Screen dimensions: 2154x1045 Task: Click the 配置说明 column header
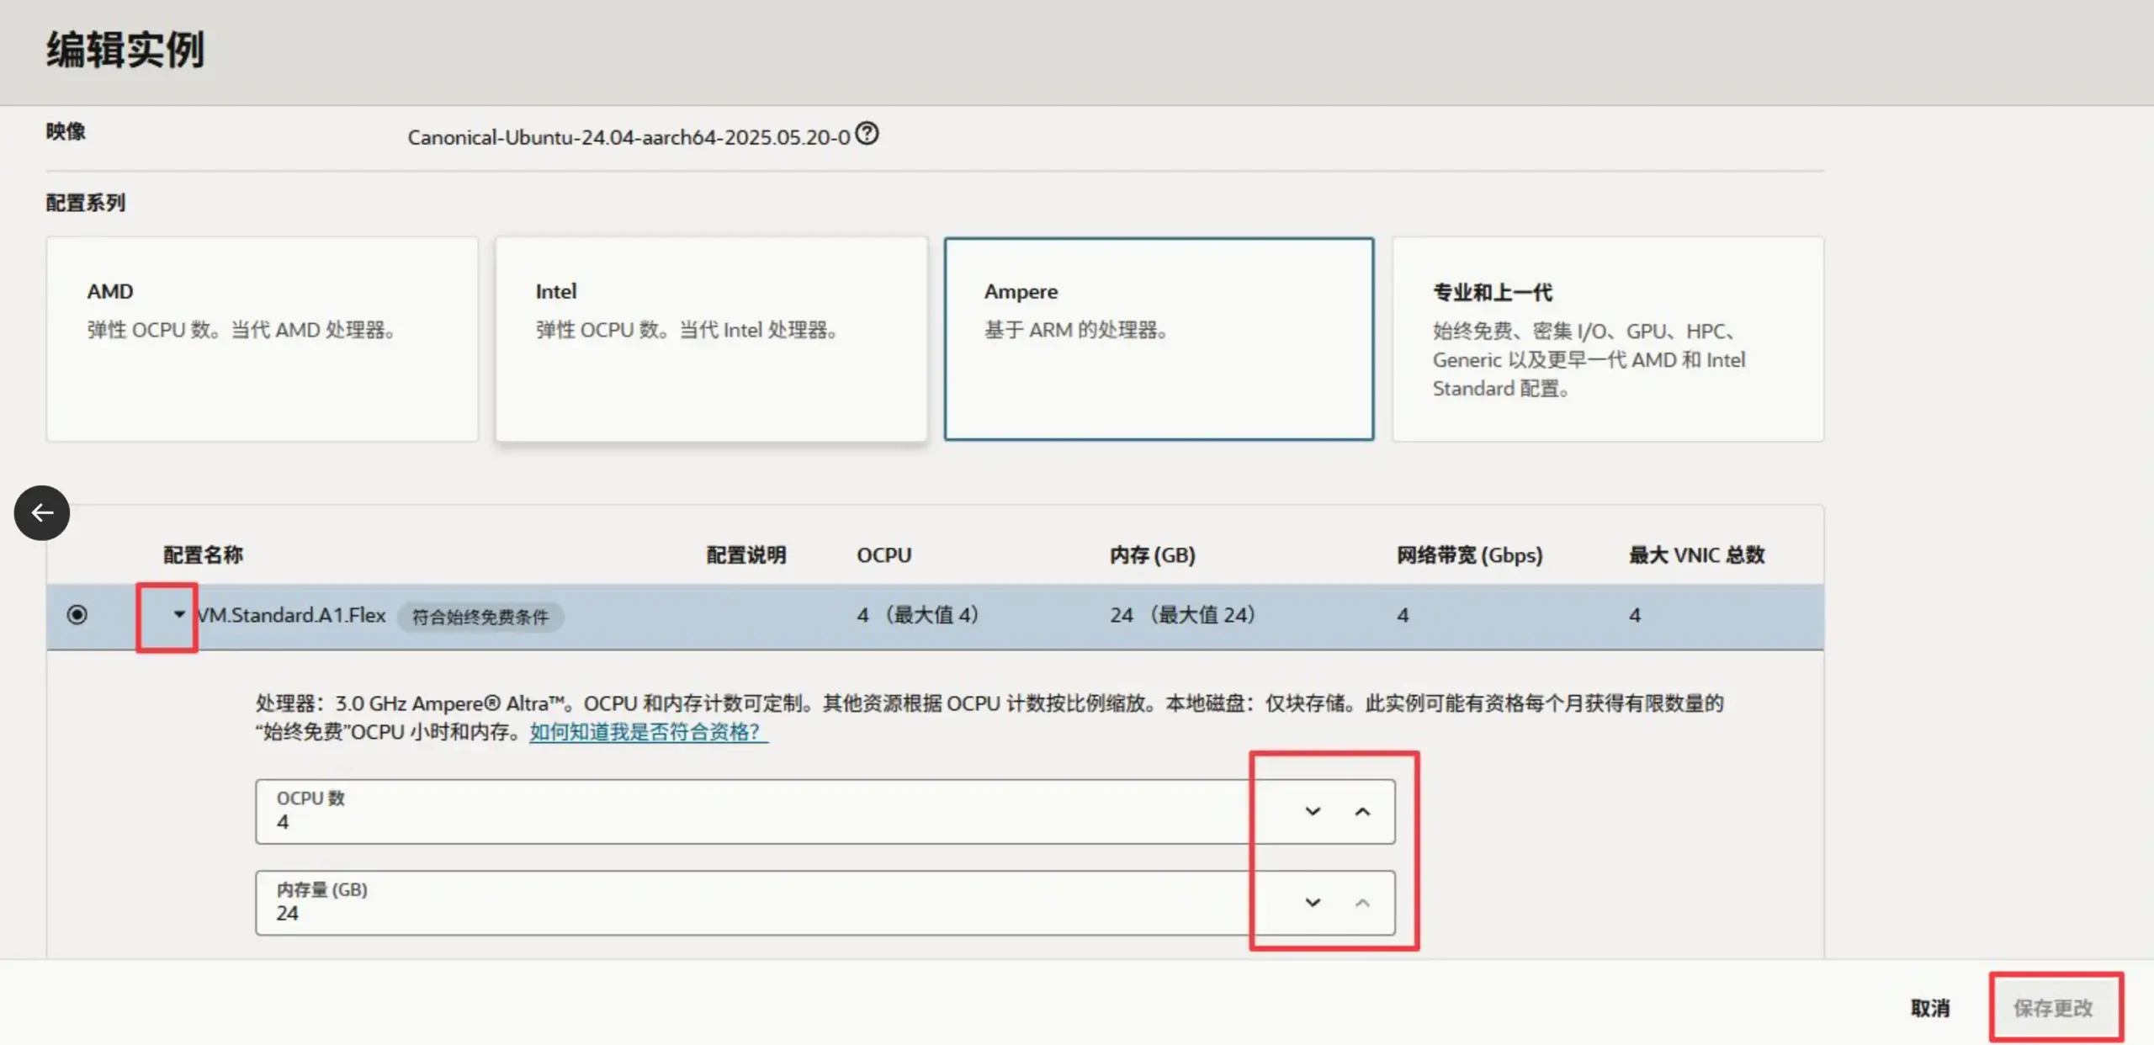746,555
